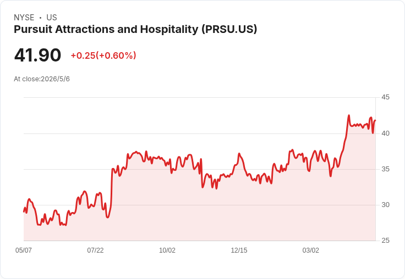Click the 41.90 stock price
This screenshot has width=405, height=279.
pyautogui.click(x=37, y=55)
